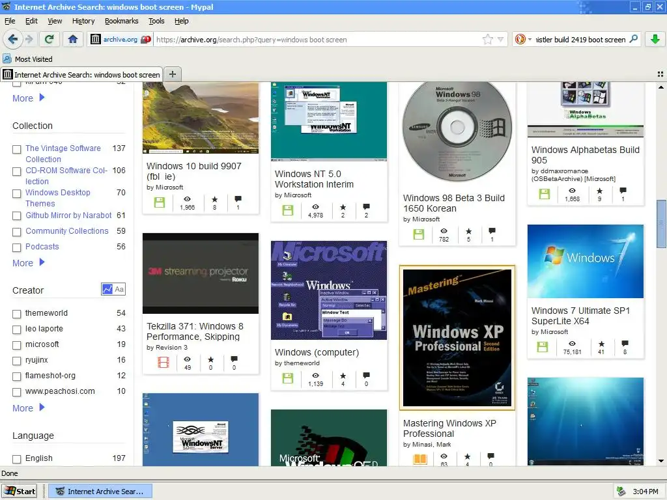Image resolution: width=667 pixels, height=500 pixels.
Task: Check the leo laporte creator filter
Action: pyautogui.click(x=16, y=329)
